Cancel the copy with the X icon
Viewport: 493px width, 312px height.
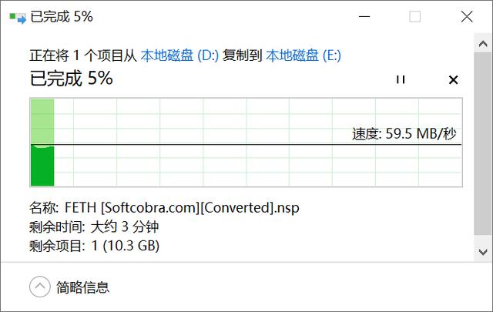pos(453,79)
